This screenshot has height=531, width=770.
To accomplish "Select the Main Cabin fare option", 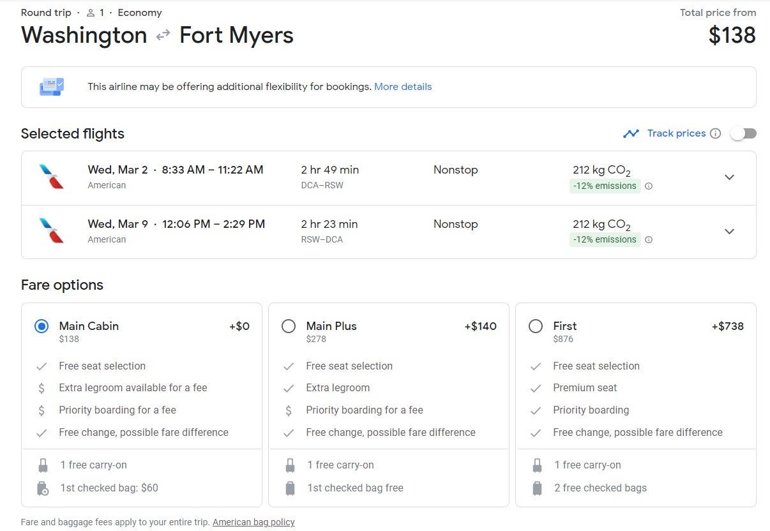I will pos(42,326).
